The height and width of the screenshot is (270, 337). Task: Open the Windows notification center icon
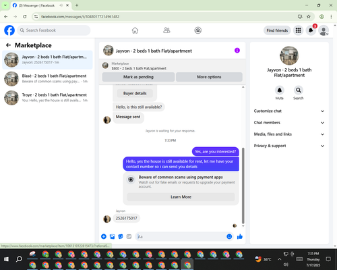pyautogui.click(x=328, y=259)
